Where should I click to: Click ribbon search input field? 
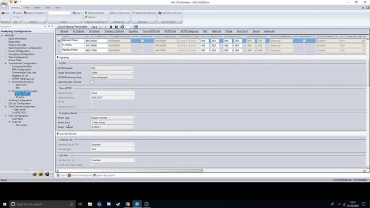(60, 13)
